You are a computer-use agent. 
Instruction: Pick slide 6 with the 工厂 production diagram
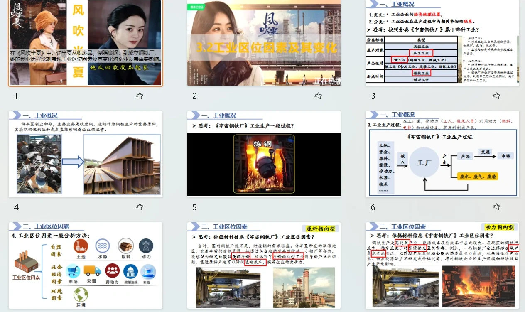coord(442,154)
